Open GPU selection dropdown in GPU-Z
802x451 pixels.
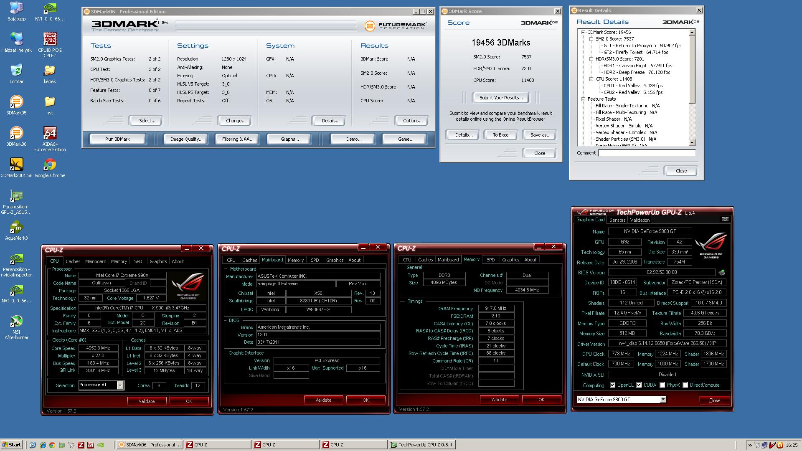pos(663,400)
